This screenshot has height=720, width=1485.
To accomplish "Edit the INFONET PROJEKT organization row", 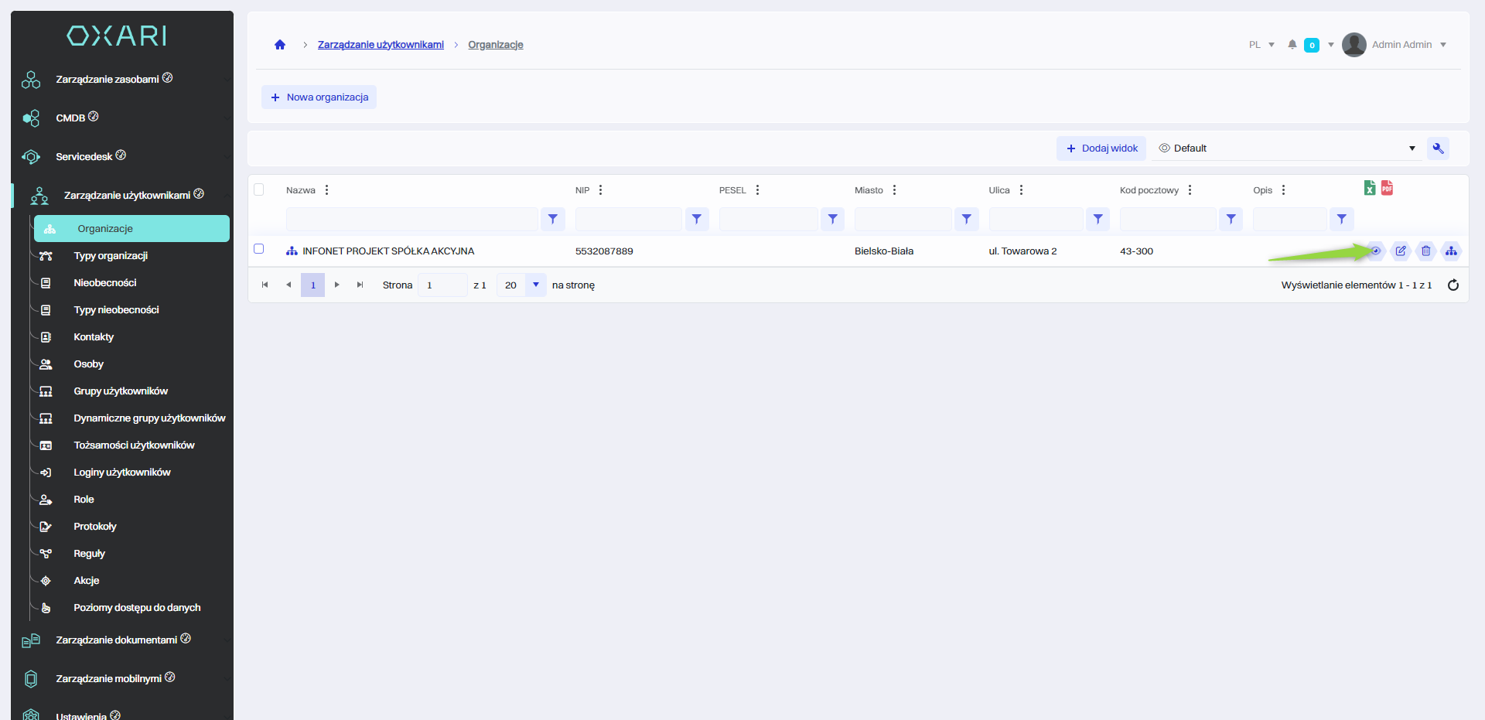I will click(1401, 251).
